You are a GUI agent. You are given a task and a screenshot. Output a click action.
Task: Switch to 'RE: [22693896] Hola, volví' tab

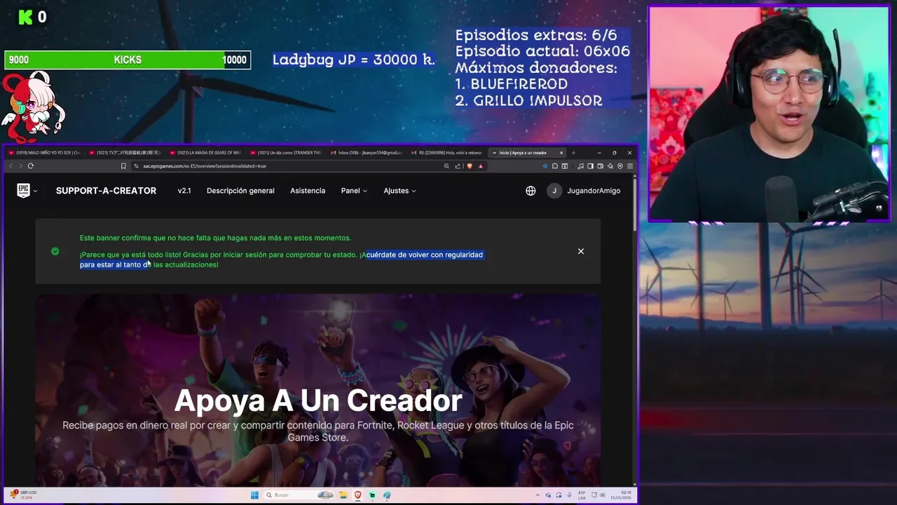click(x=446, y=152)
